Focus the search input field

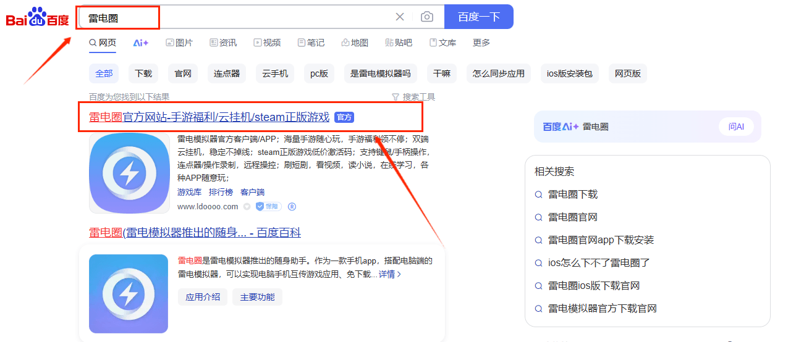click(247, 17)
